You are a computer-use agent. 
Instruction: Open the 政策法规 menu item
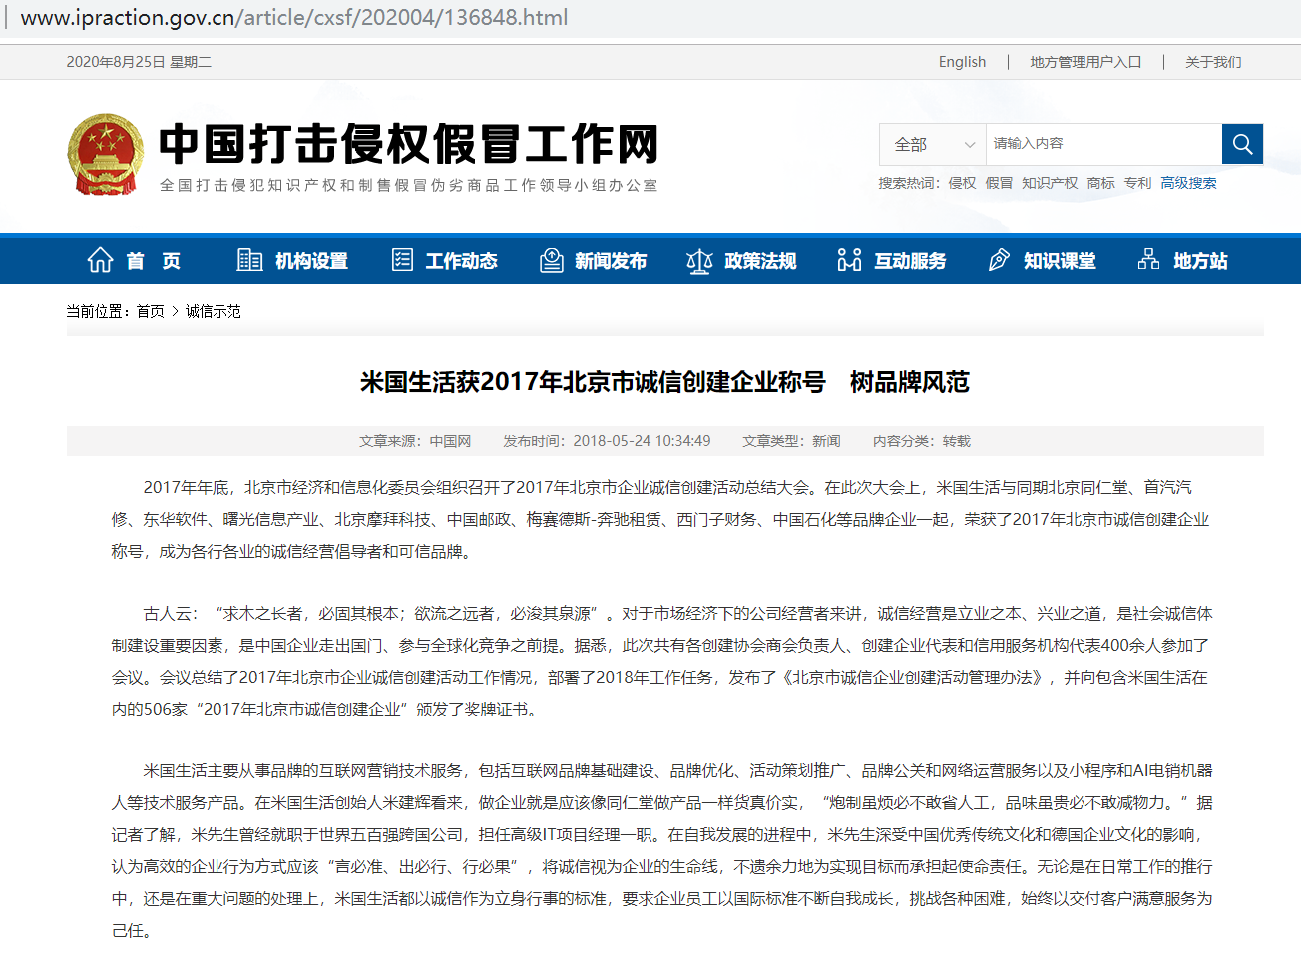(760, 261)
